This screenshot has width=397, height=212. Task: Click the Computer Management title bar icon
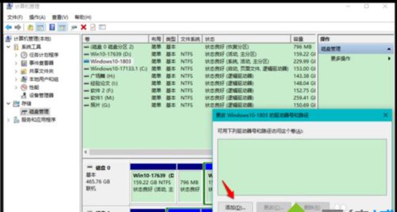point(10,6)
